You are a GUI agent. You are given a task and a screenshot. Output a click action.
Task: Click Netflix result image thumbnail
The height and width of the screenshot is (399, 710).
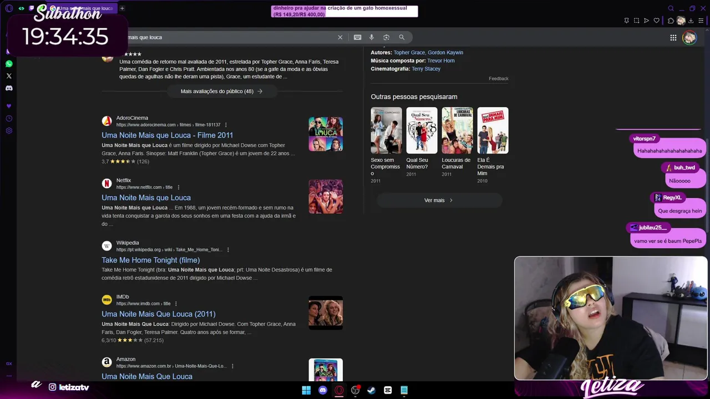326,197
